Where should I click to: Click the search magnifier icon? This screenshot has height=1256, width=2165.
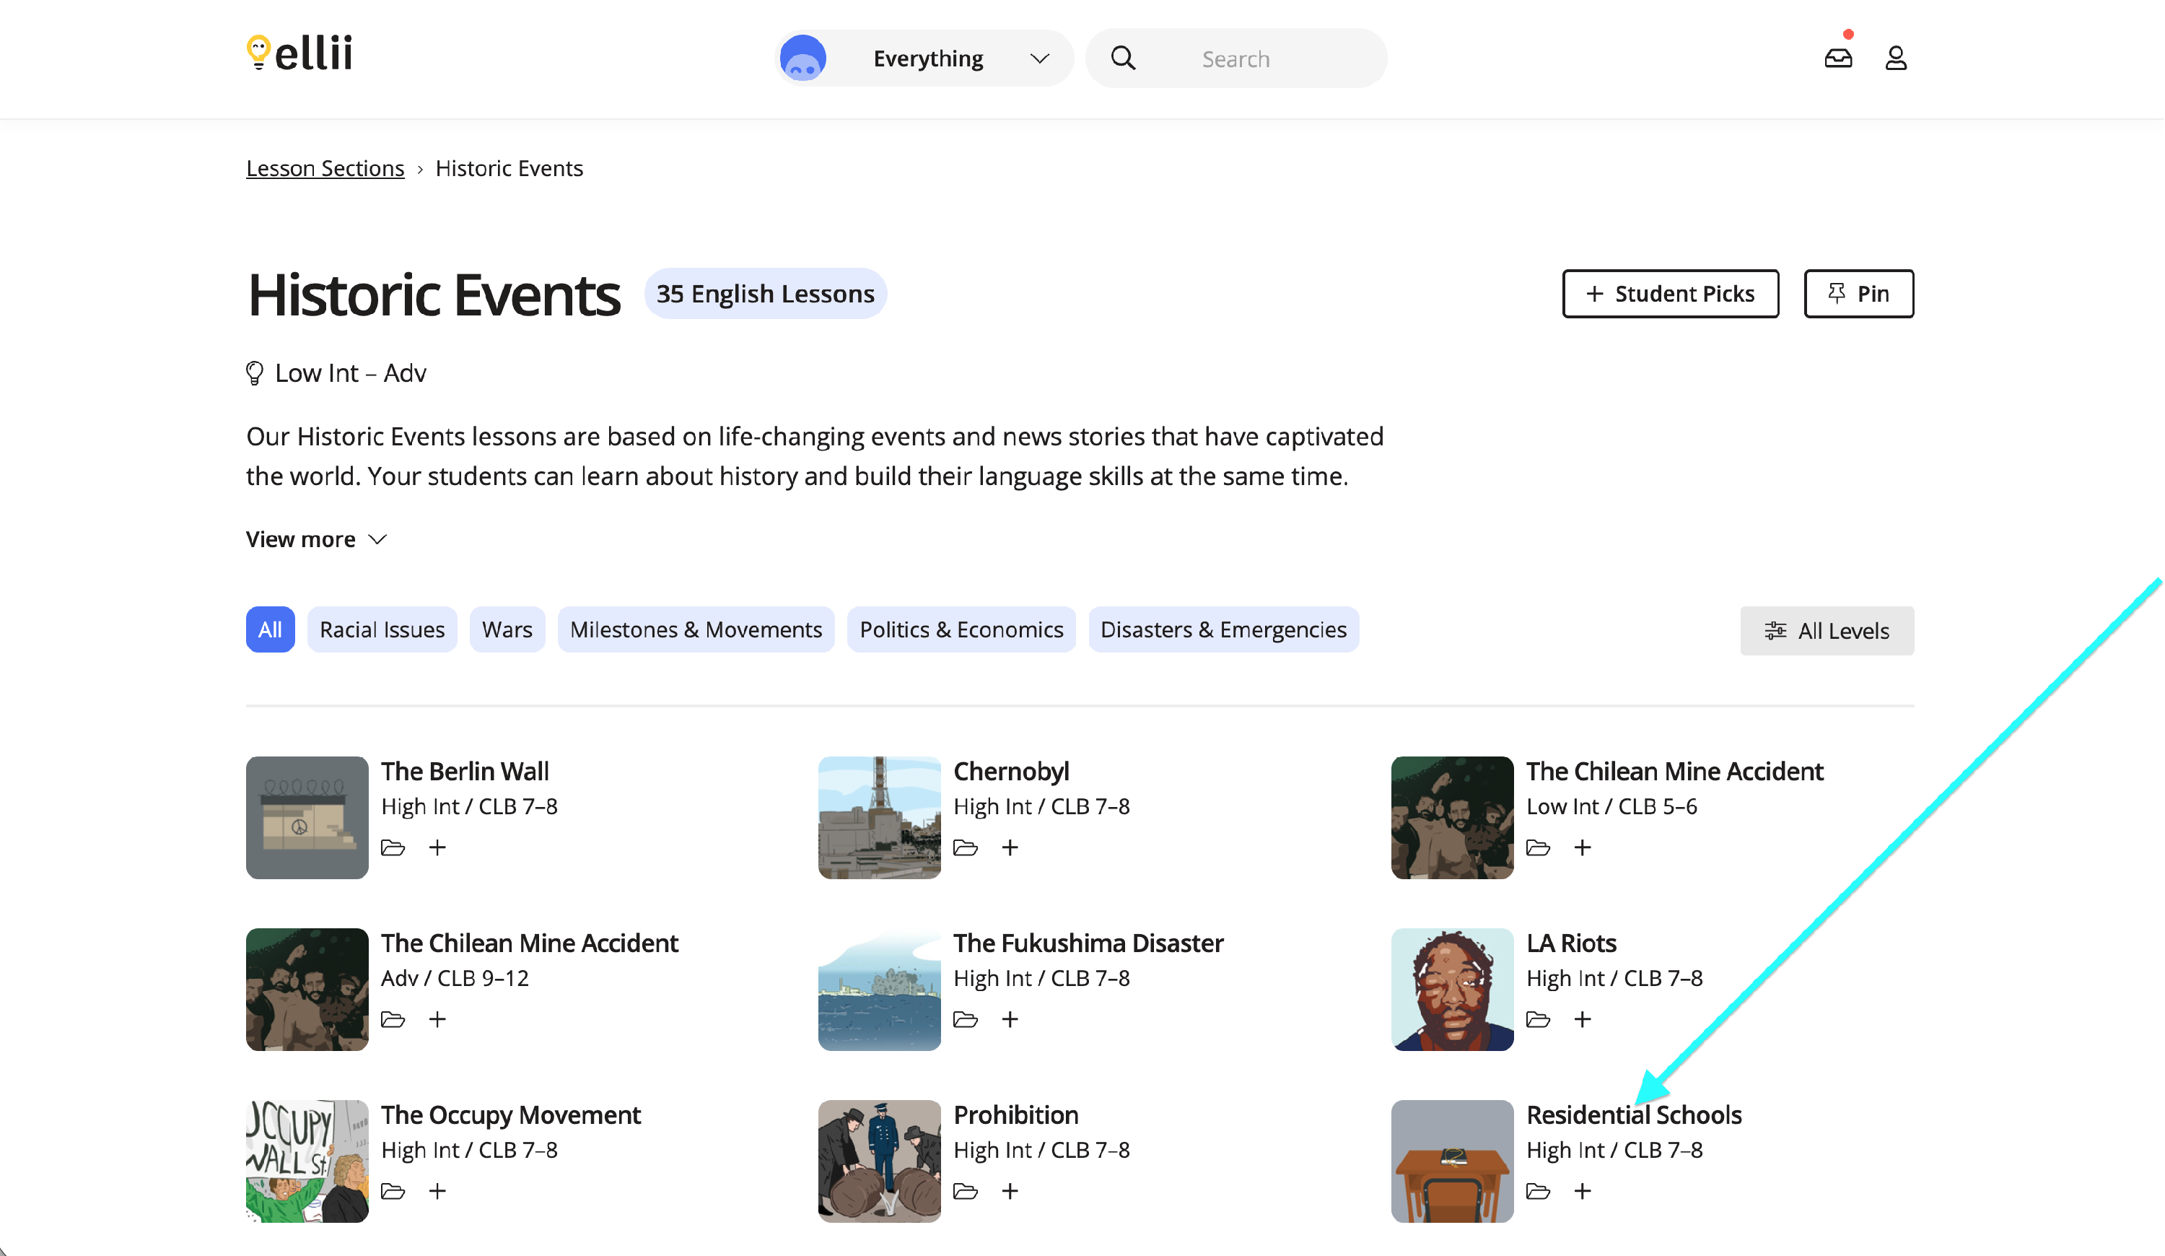click(x=1123, y=58)
